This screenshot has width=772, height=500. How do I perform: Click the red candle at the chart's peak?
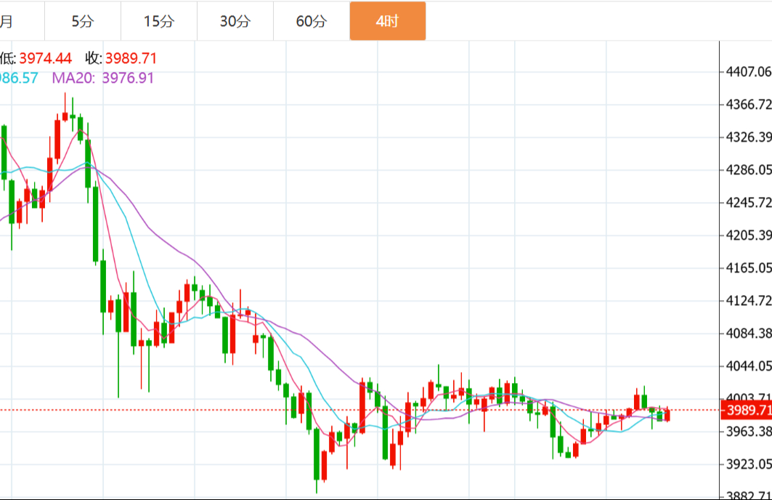click(65, 116)
